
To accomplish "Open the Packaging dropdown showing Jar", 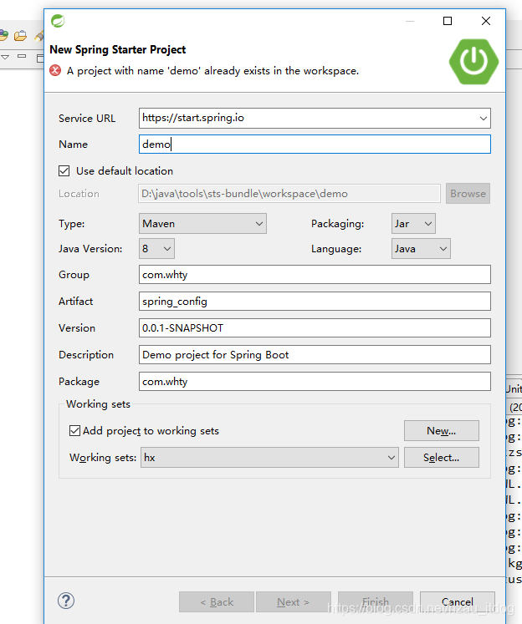I will (x=413, y=224).
